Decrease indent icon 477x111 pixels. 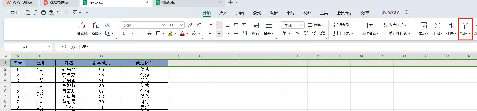coord(236,25)
